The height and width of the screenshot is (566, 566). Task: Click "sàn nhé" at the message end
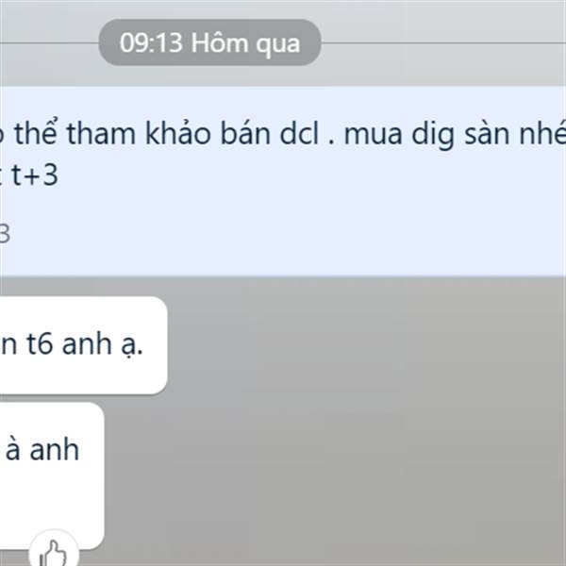pos(515,134)
